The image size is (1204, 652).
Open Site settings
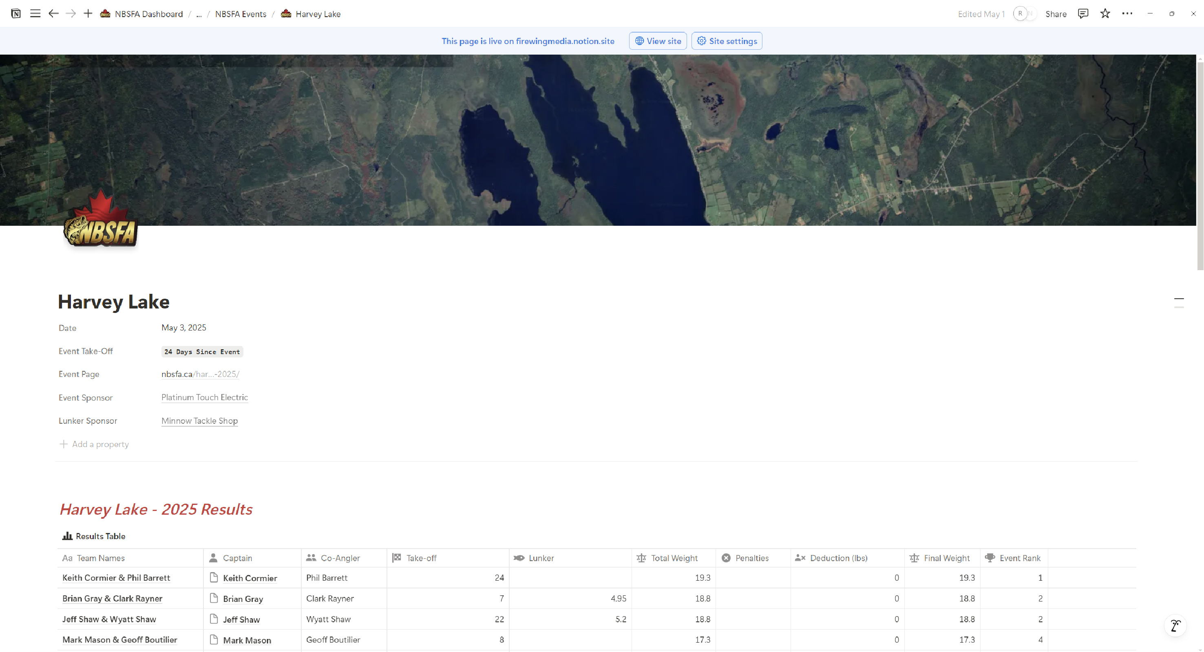pyautogui.click(x=727, y=41)
